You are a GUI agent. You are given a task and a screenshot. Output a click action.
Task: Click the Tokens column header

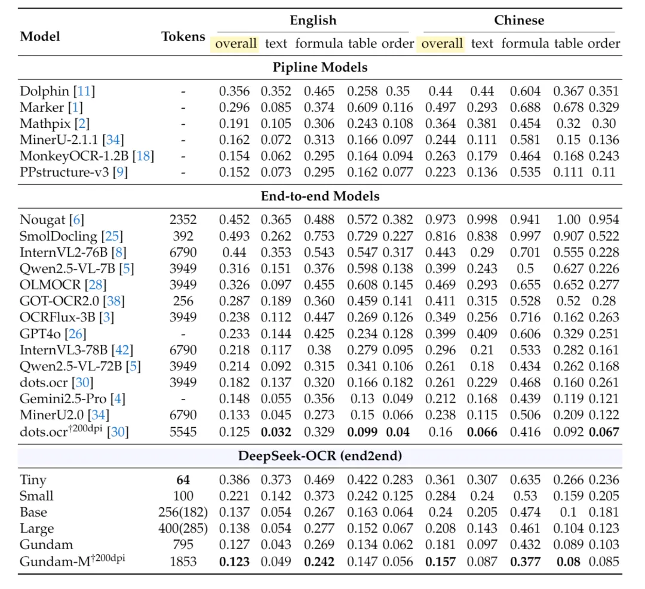tap(183, 36)
